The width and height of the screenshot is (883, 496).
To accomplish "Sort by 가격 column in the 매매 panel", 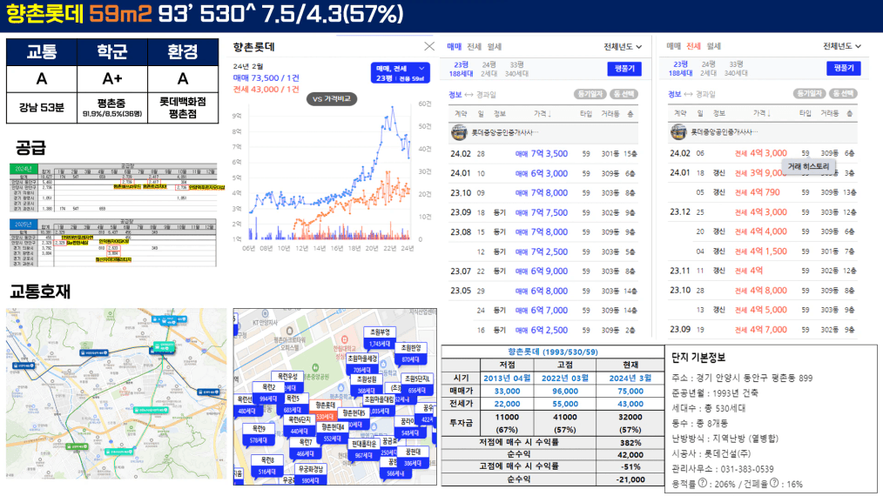I will coord(543,114).
